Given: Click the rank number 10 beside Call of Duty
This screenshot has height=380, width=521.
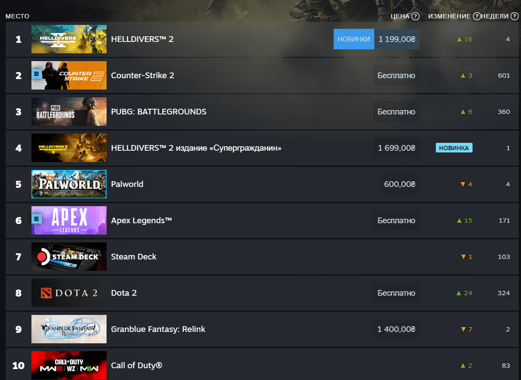Looking at the screenshot, I should [19, 366].
